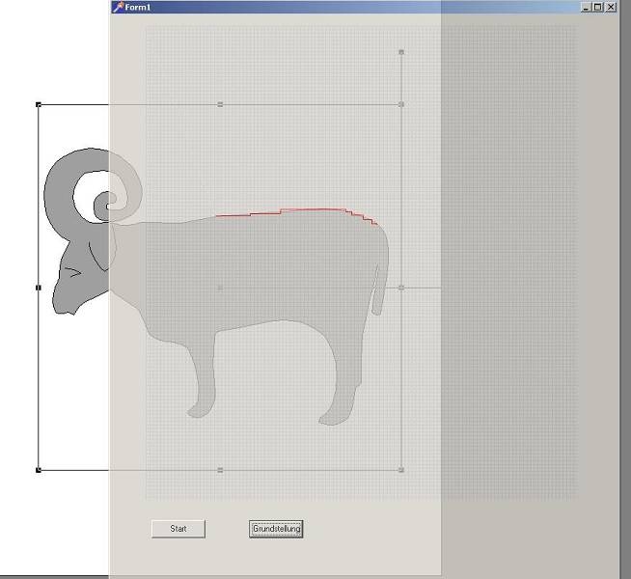This screenshot has height=579, width=631.
Task: Click the rotation handle above the ram selection
Action: [x=401, y=52]
